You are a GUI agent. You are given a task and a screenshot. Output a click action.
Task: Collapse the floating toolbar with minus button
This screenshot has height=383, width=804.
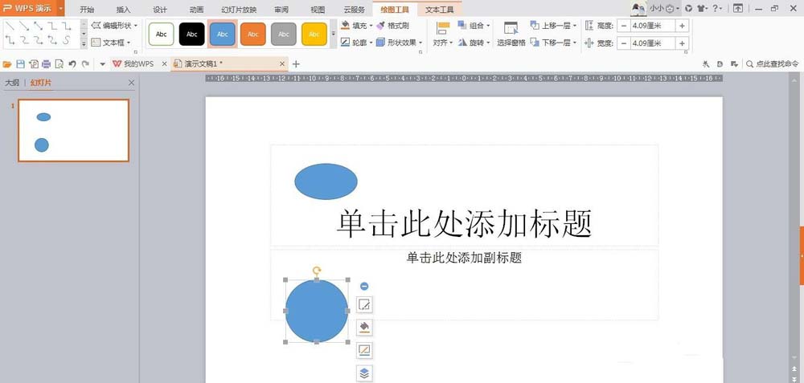[364, 286]
